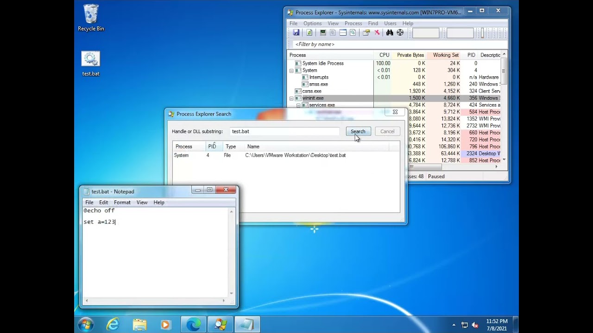Launch Windows Media Player from the taskbar
593x333 pixels.
(166, 324)
